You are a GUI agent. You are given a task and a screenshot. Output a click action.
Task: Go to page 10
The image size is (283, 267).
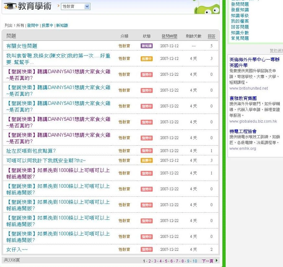tap(195, 261)
